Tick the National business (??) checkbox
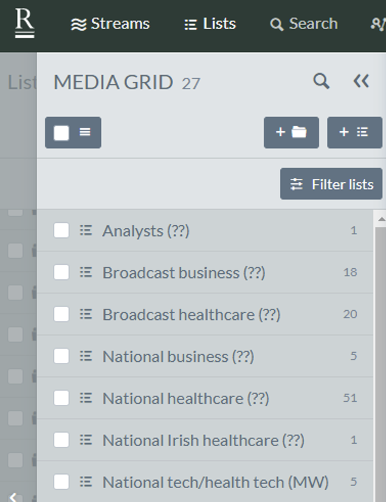 [61, 356]
